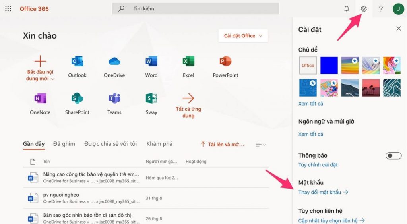
Task: Select the circuit board theme
Action: coord(391,88)
